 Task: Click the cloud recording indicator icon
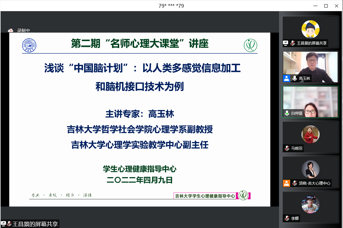click(11, 30)
